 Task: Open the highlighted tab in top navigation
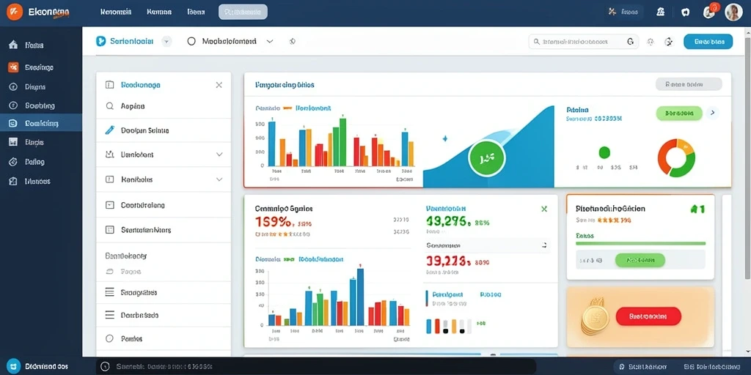(x=243, y=12)
